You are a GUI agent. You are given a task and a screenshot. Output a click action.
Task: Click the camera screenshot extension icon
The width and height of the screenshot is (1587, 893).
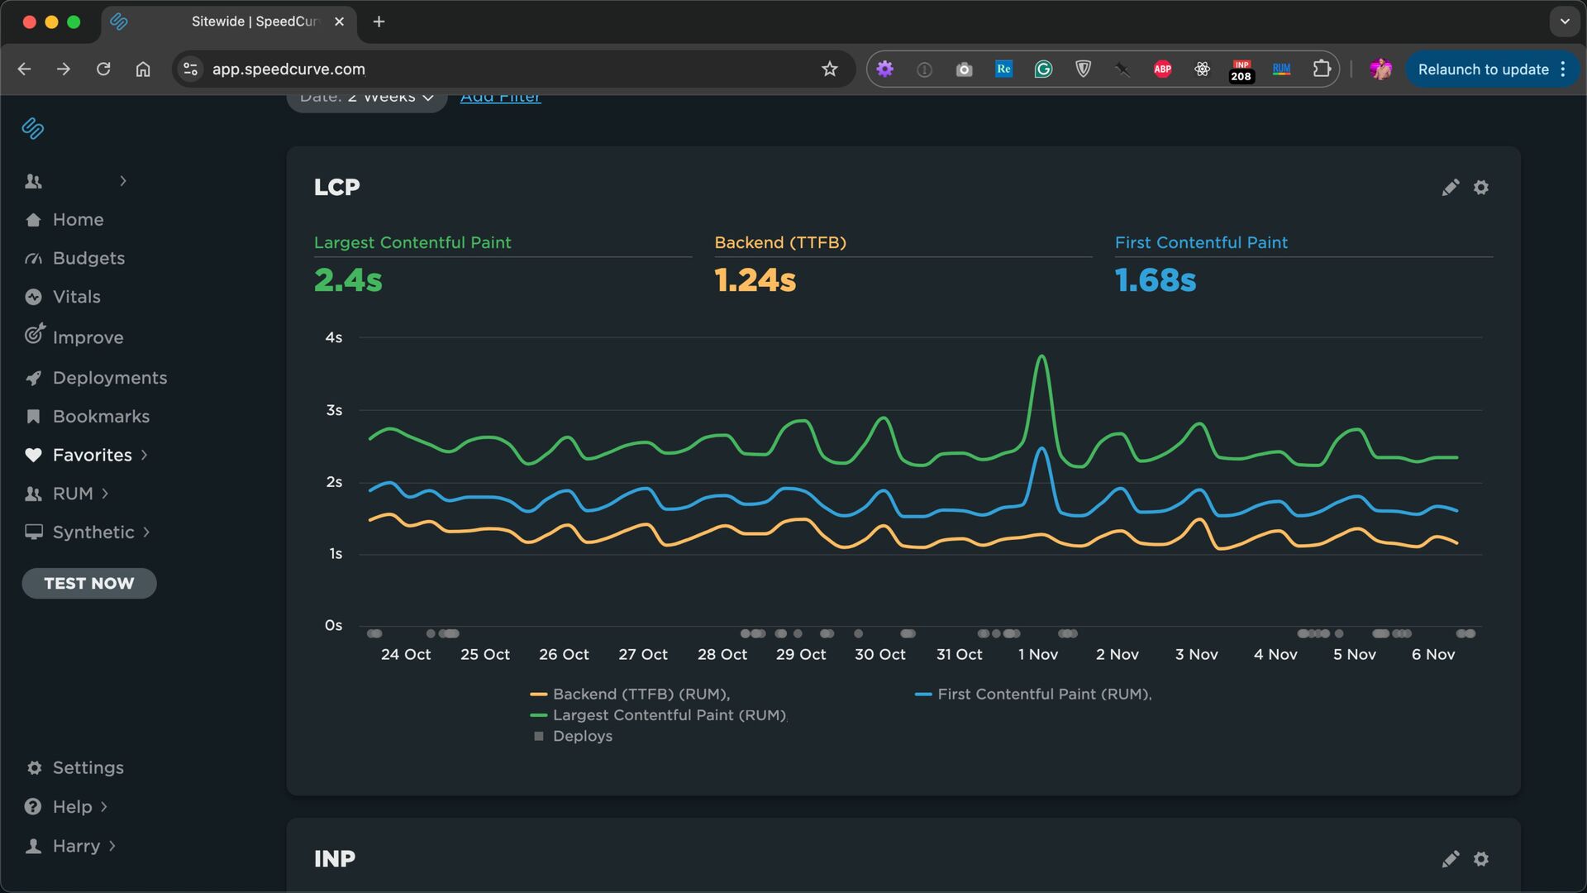point(964,69)
